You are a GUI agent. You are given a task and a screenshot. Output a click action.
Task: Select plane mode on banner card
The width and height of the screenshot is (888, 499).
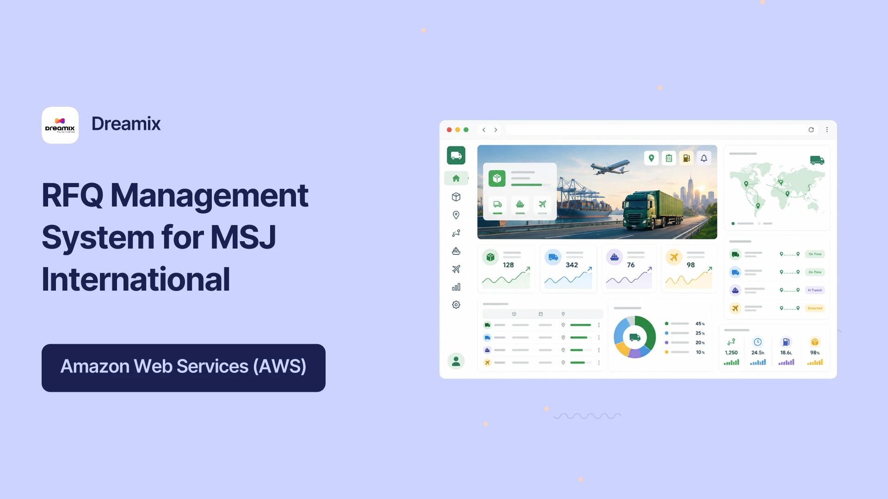point(543,205)
